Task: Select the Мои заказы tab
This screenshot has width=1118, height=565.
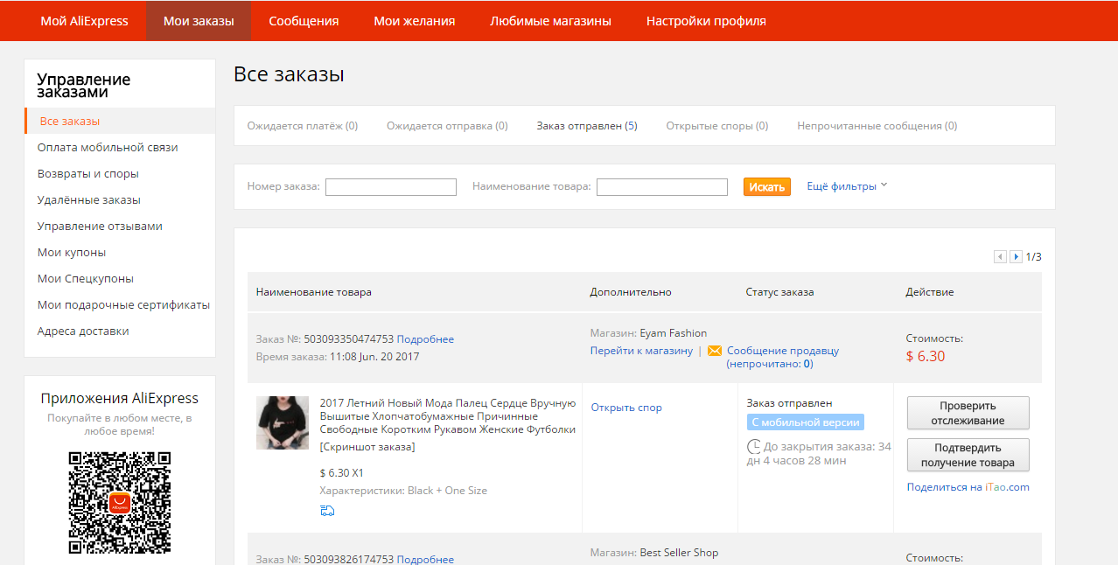Action: 199,21
